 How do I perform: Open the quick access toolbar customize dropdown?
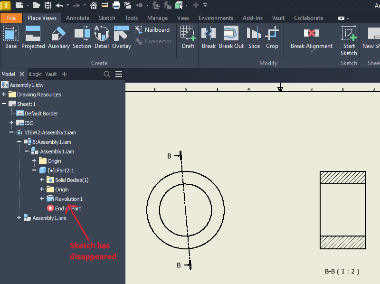[x=205, y=5]
